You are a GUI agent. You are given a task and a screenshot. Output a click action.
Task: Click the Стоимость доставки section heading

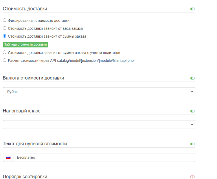click(25, 9)
